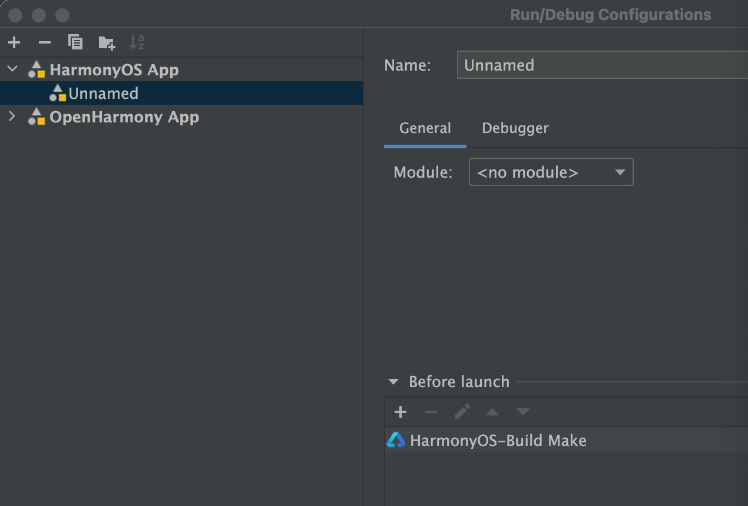Click the HarmonyOS App type icon
This screenshot has height=506, width=748.
(x=37, y=69)
